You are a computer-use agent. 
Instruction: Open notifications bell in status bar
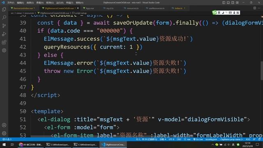(x=259, y=139)
